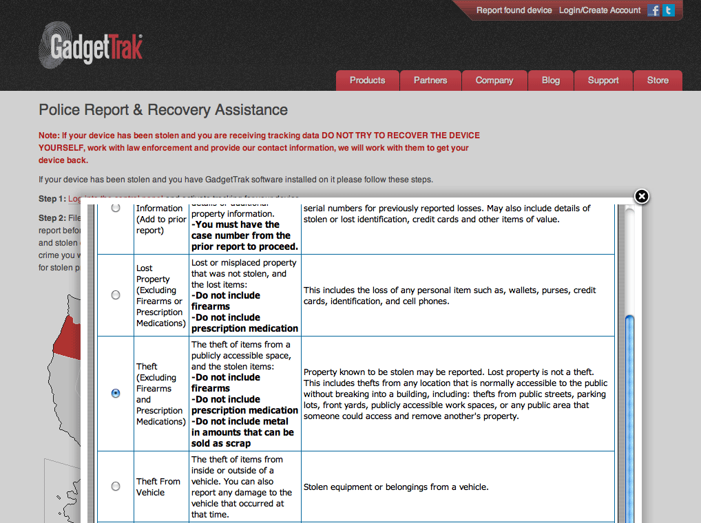The width and height of the screenshot is (701, 523).
Task: Click 'serial numbers for previously reported losses' text
Action: [447, 213]
